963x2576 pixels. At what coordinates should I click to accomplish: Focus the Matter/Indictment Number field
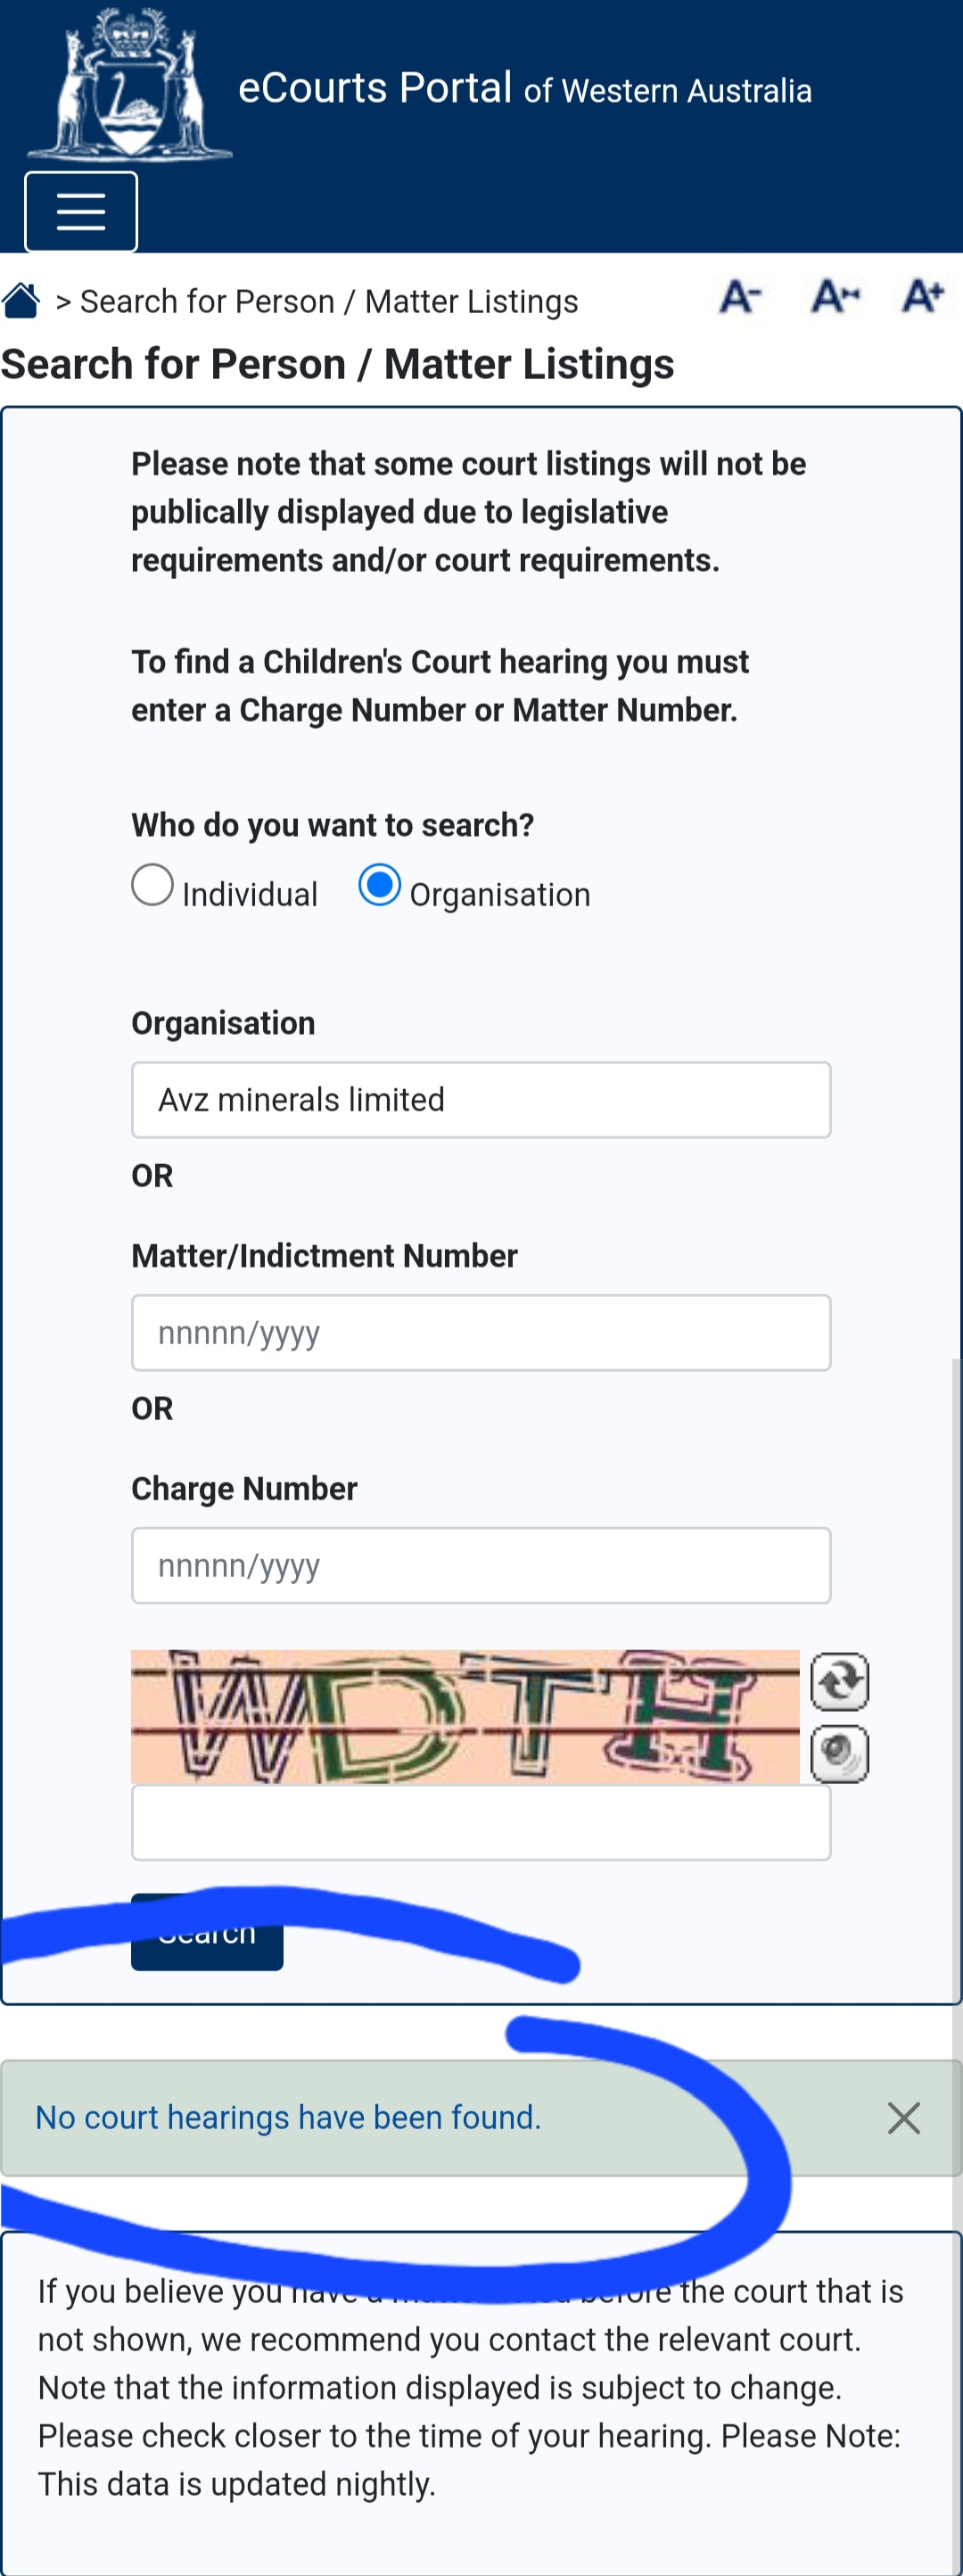pos(481,1332)
